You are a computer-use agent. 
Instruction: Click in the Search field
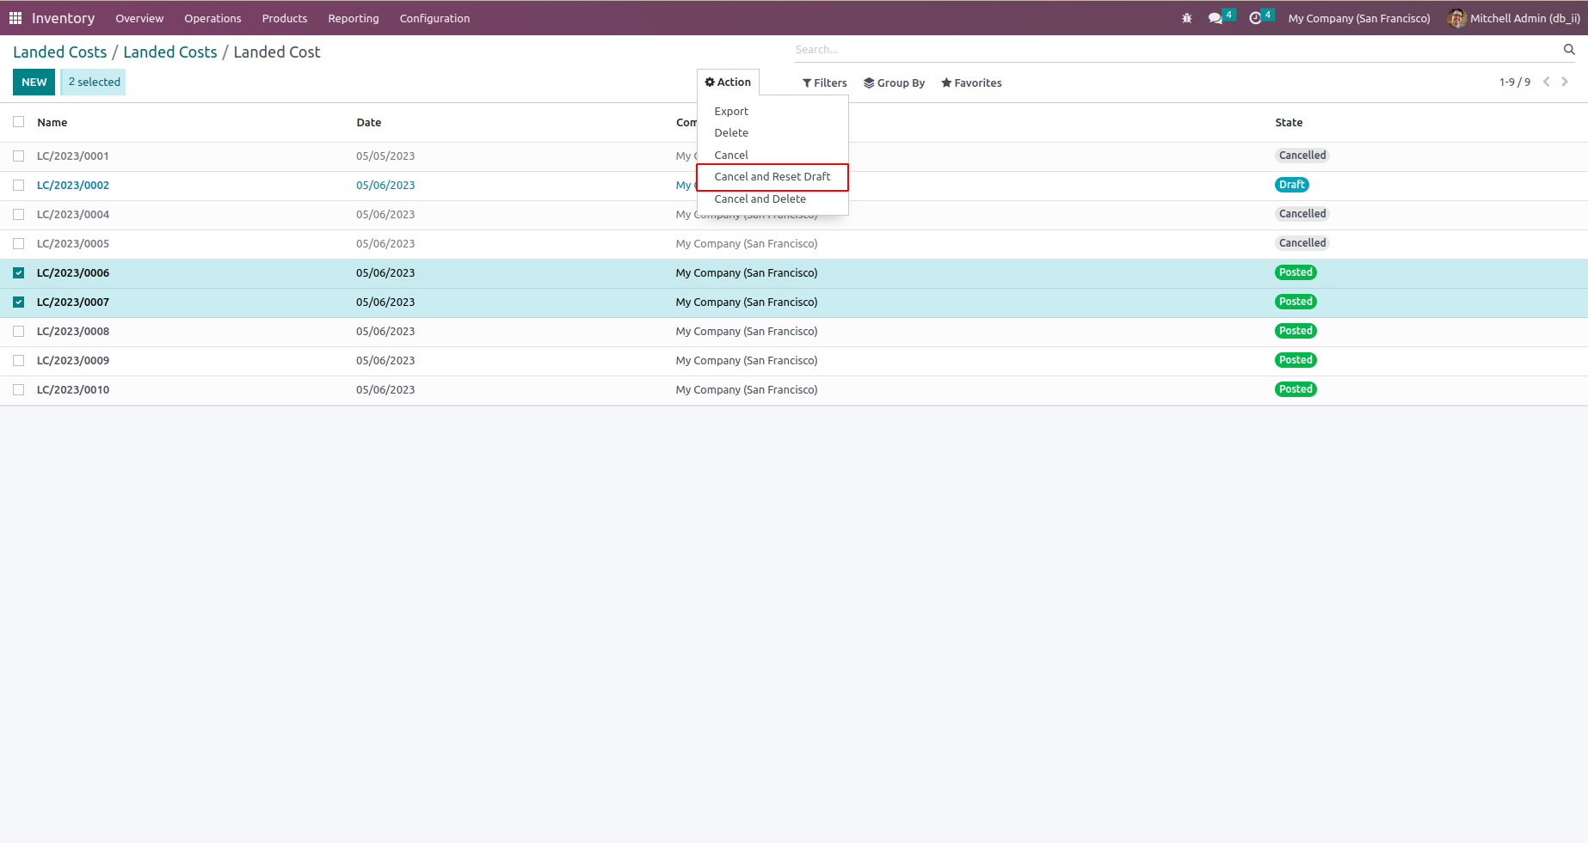pyautogui.click(x=1176, y=50)
